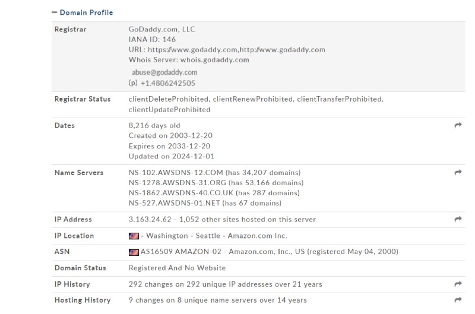Click the IP Location row label

click(x=74, y=236)
